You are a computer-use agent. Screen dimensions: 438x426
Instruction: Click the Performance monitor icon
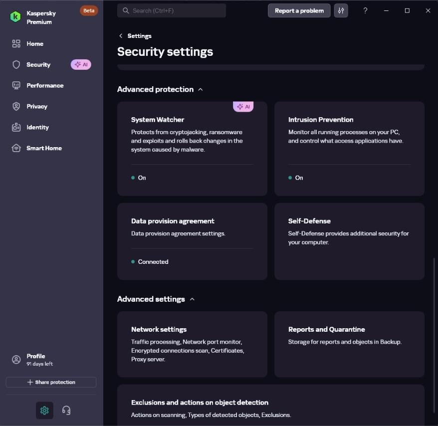click(x=16, y=85)
